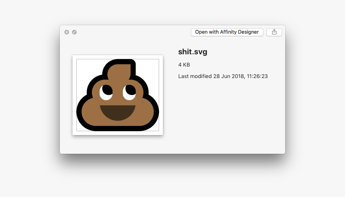The height and width of the screenshot is (197, 345).
Task: Open the file with Affinity Designer
Action: pos(227,32)
